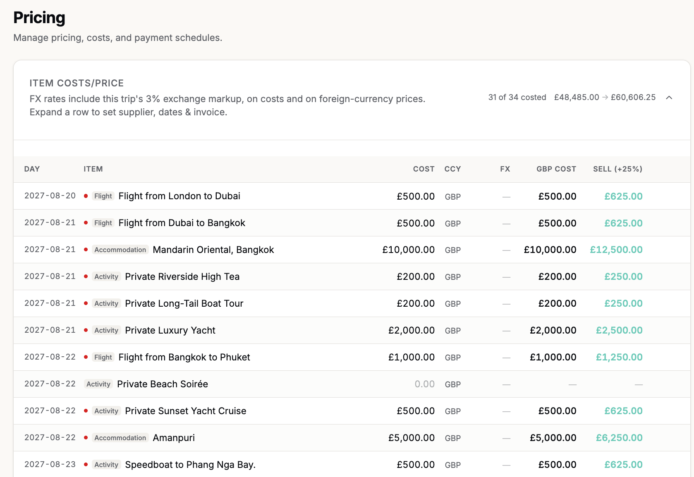This screenshot has width=694, height=477.
Task: Click the GBP COST column header
Action: coord(556,169)
